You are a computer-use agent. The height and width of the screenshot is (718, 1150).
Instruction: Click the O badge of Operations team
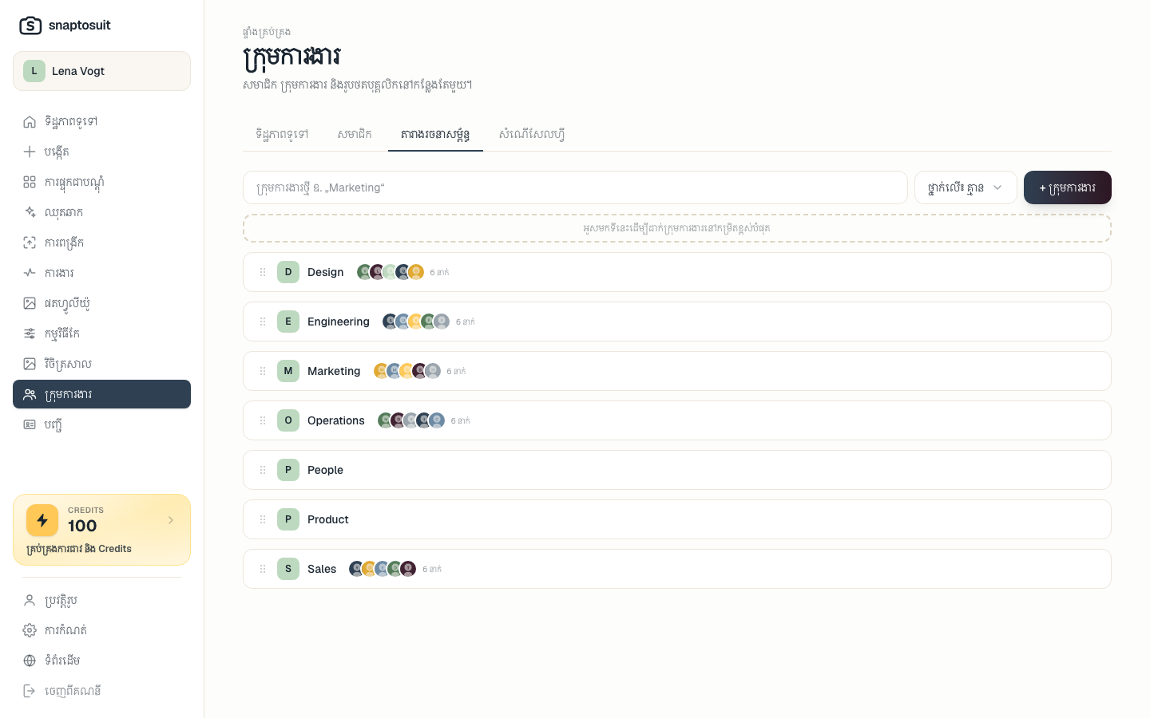(288, 420)
